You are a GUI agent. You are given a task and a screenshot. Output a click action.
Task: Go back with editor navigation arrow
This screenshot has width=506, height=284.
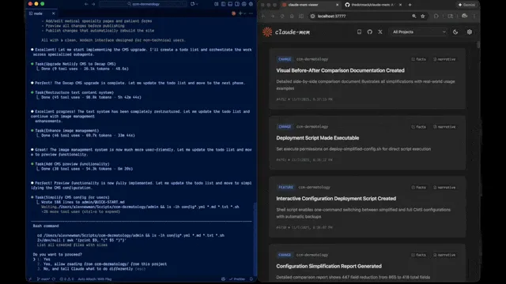pyautogui.click(x=86, y=4)
